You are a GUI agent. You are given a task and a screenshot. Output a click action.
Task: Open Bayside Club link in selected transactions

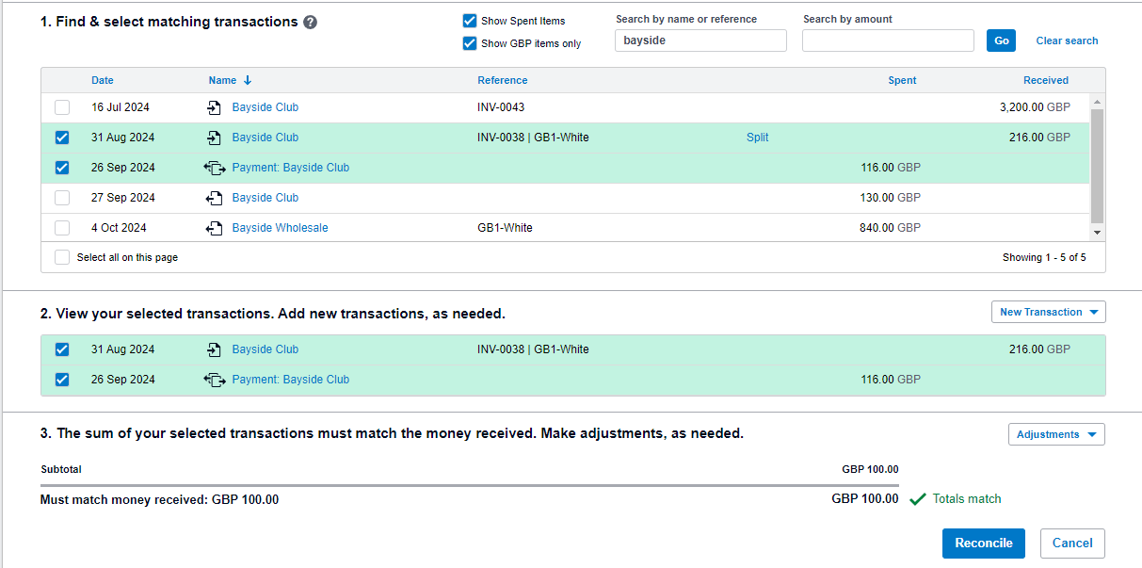point(265,349)
